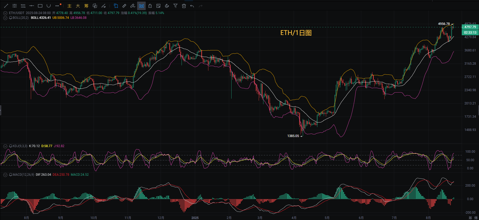Click the KDJ(9,3,3) indicator label

(20, 146)
